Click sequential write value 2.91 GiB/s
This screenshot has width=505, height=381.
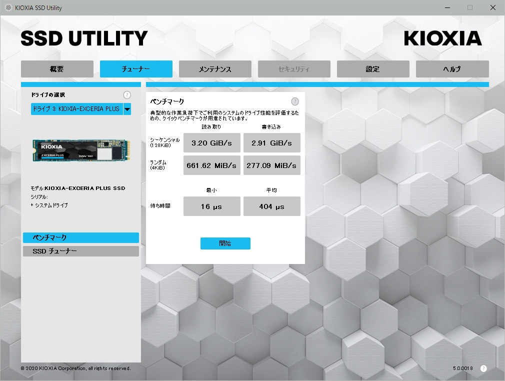pyautogui.click(x=272, y=142)
